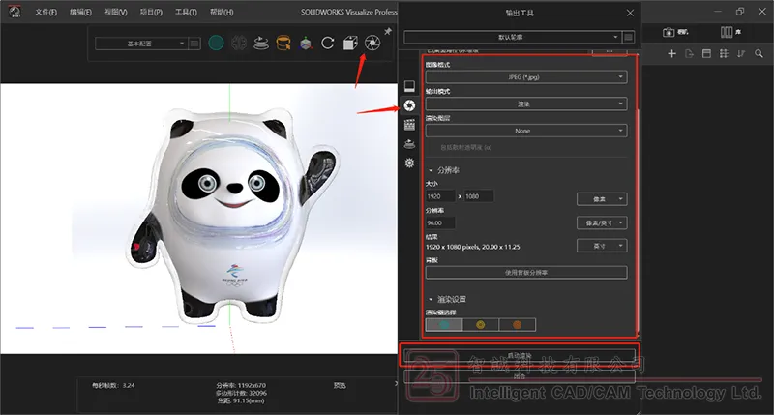Viewport: 774px width, 415px height.
Task: Select the gear icon in the output sidebar
Action: point(409,163)
